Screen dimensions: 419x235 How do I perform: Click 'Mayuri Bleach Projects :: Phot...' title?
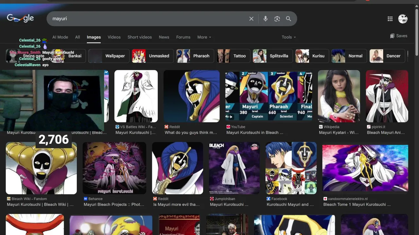pyautogui.click(x=114, y=205)
